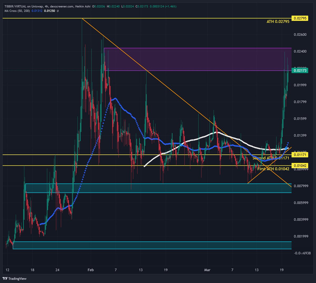
Task: Click the null symbol after MA Cross values
Action: pos(58,11)
